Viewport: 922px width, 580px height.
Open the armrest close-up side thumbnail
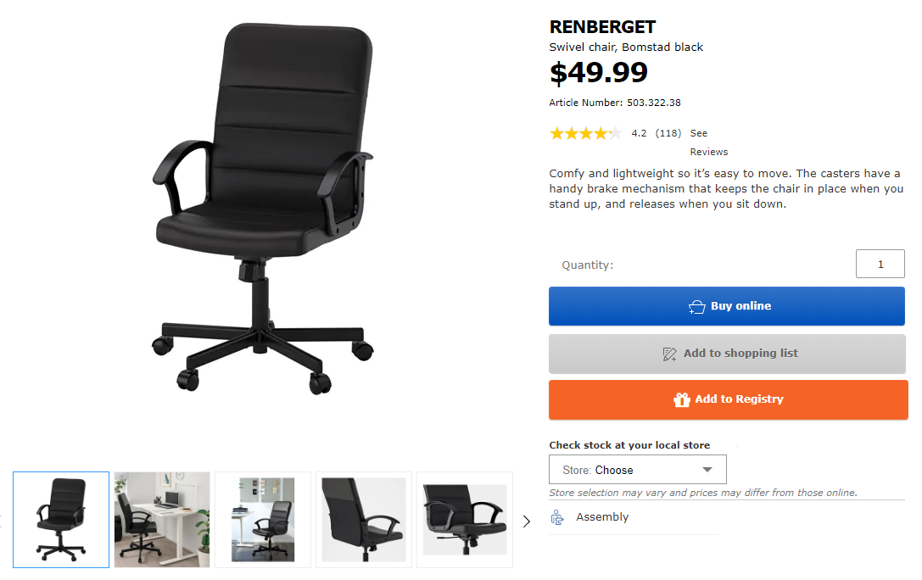point(363,520)
